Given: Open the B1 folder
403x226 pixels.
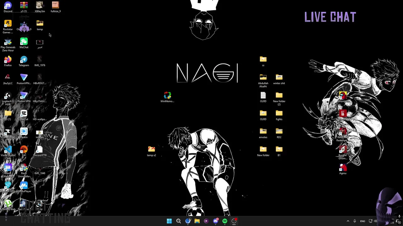Looking at the screenshot, I should pos(279,151).
